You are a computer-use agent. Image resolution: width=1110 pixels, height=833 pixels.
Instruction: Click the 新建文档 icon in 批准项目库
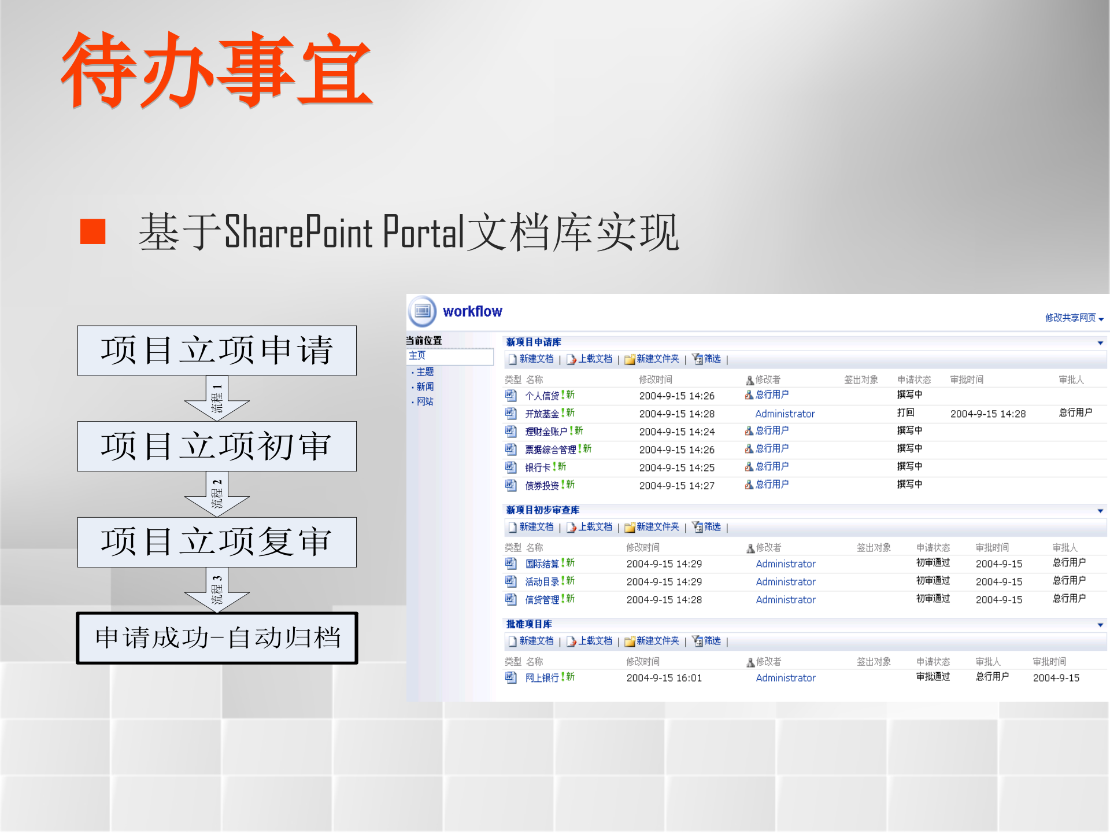tap(512, 640)
